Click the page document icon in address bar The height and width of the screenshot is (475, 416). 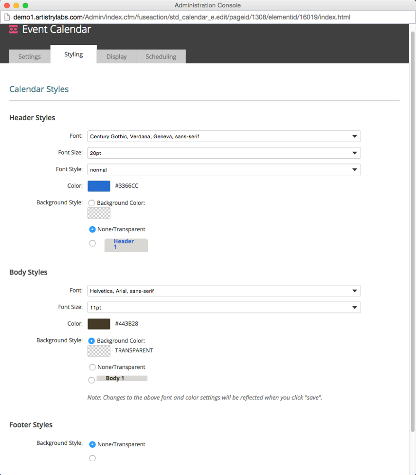7,17
